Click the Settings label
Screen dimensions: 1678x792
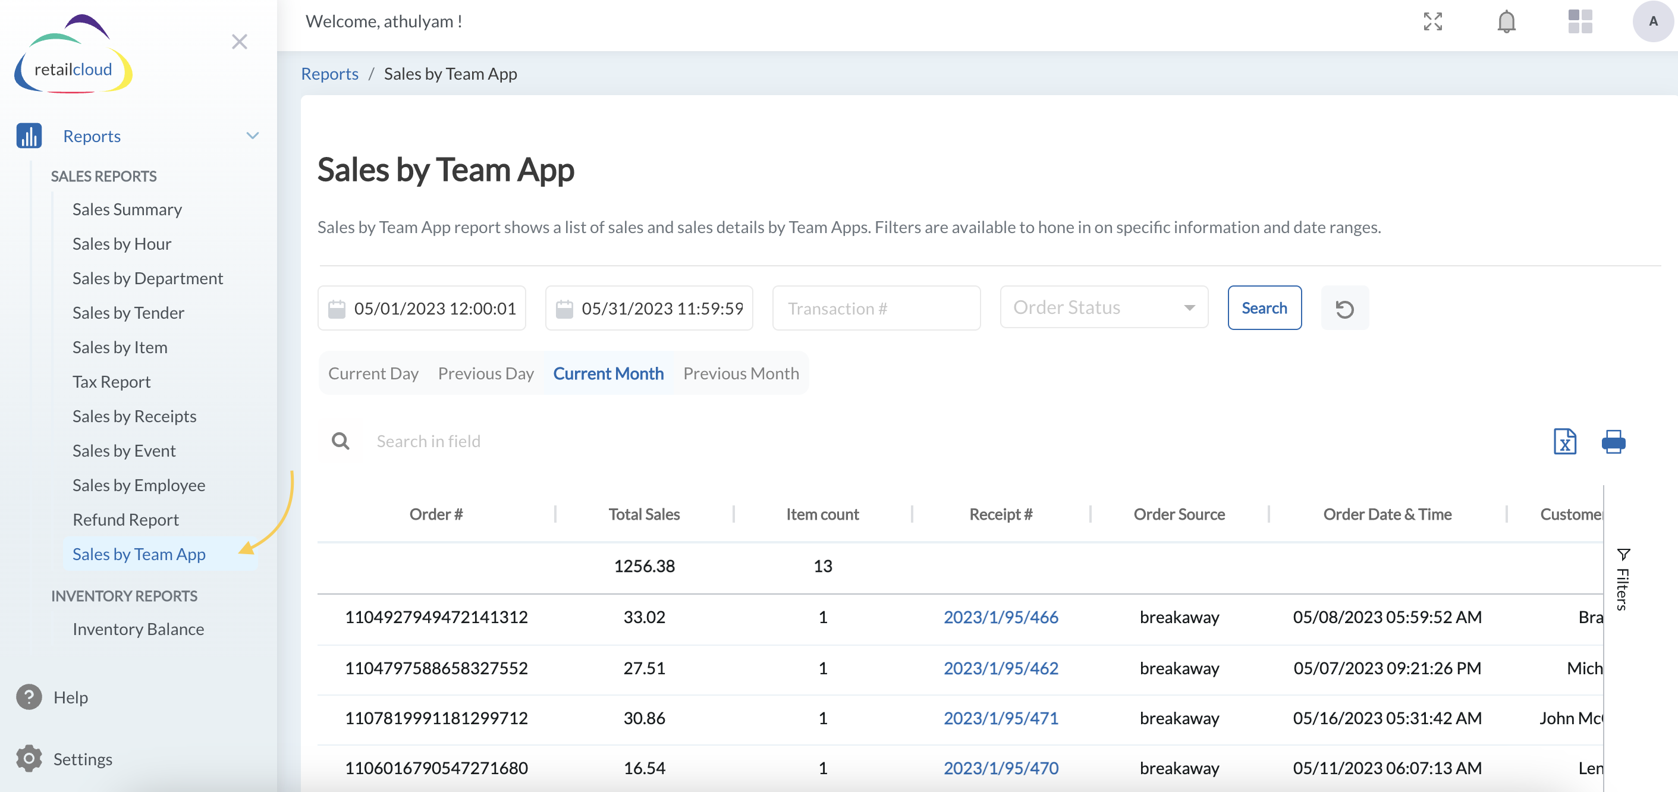click(83, 759)
